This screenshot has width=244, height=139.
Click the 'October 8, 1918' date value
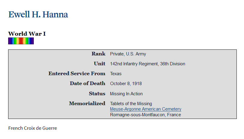pos(126,84)
